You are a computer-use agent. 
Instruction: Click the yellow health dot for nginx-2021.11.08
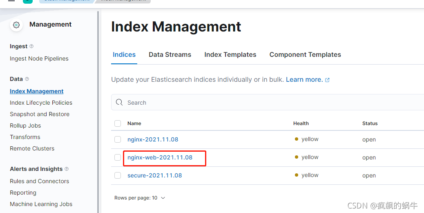tap(297, 139)
